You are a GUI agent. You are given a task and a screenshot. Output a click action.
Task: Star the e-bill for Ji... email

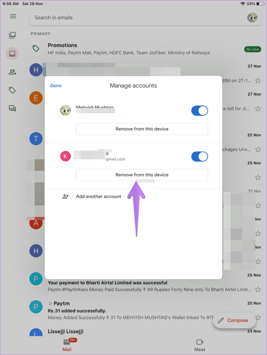[x=258, y=109]
